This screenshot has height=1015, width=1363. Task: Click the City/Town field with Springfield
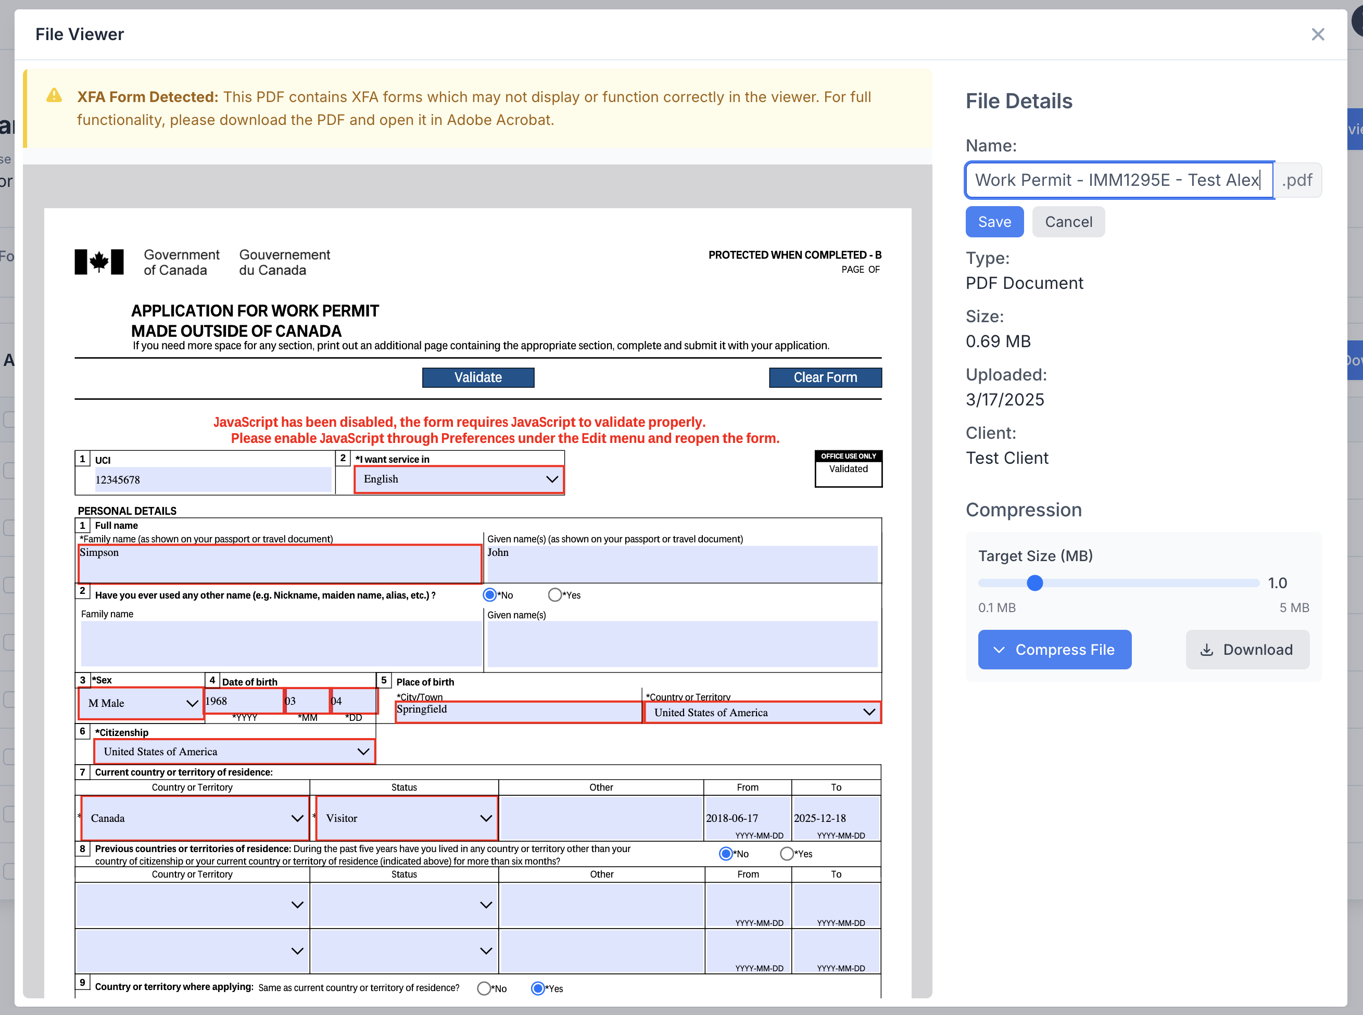519,712
